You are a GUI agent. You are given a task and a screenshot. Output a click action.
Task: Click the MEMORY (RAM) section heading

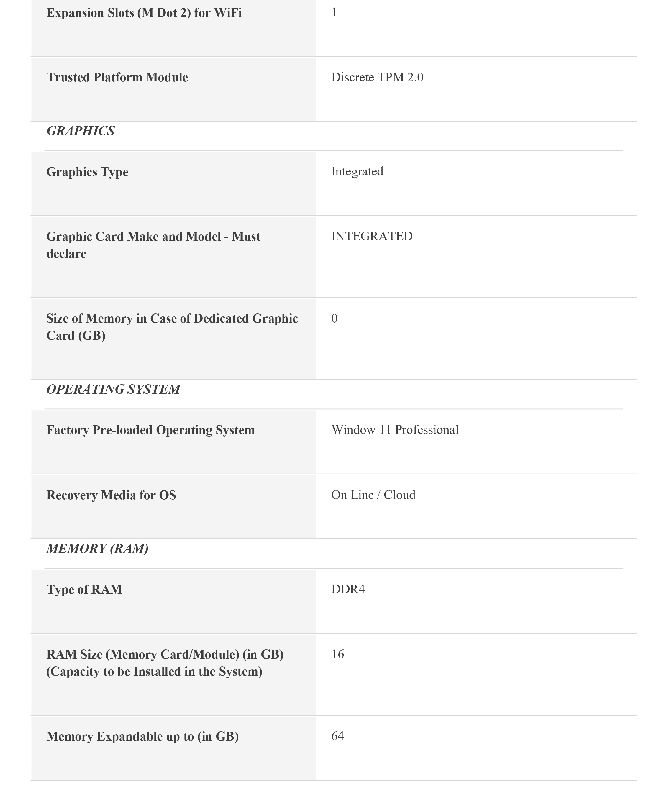[x=97, y=549]
